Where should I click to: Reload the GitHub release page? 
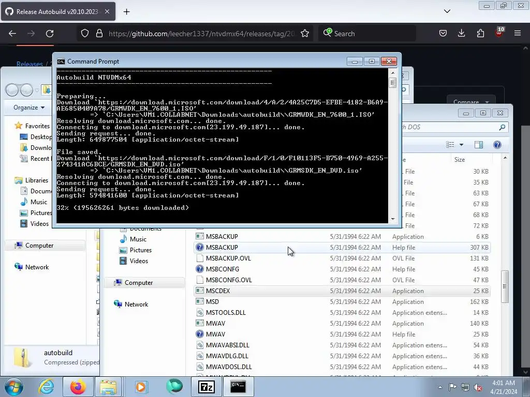[50, 34]
